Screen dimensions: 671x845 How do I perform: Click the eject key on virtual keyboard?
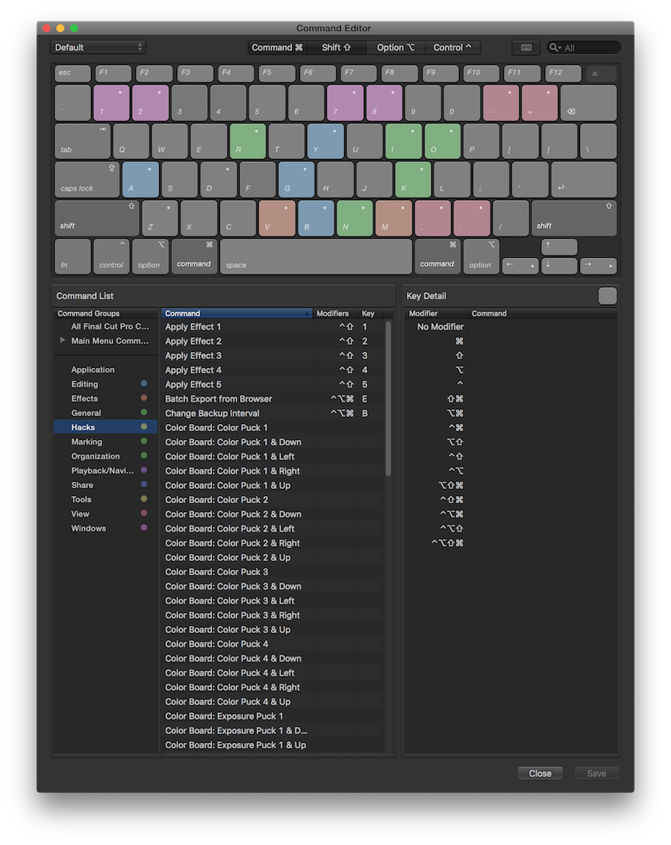(x=601, y=74)
